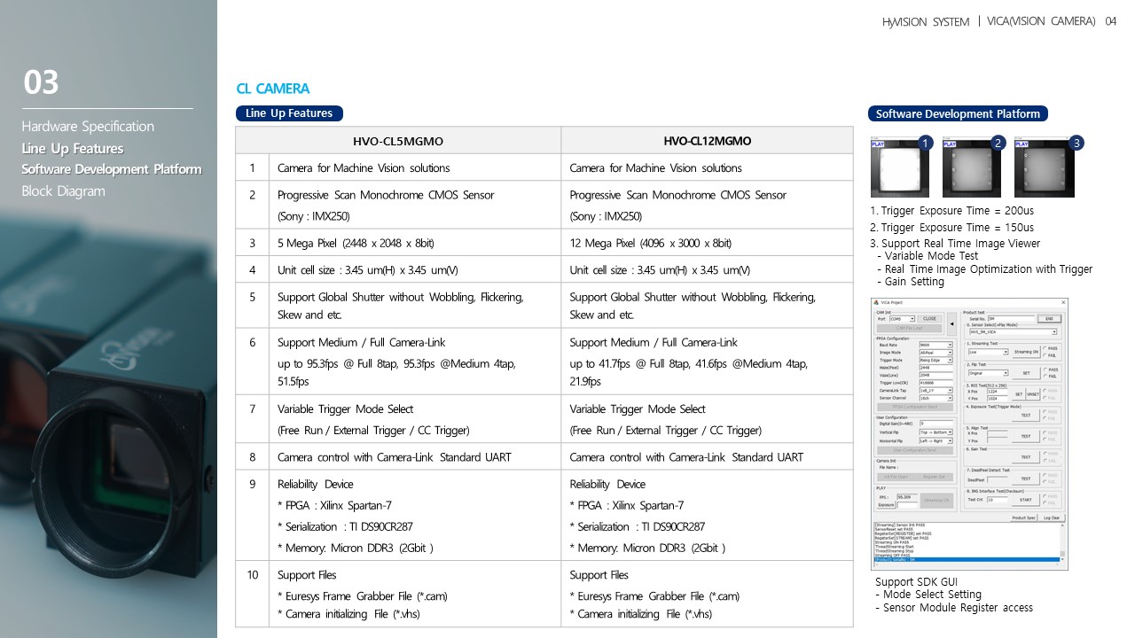This screenshot has height=638, width=1135.
Task: Click the UNSET button in ROI Test
Action: pyautogui.click(x=1033, y=394)
